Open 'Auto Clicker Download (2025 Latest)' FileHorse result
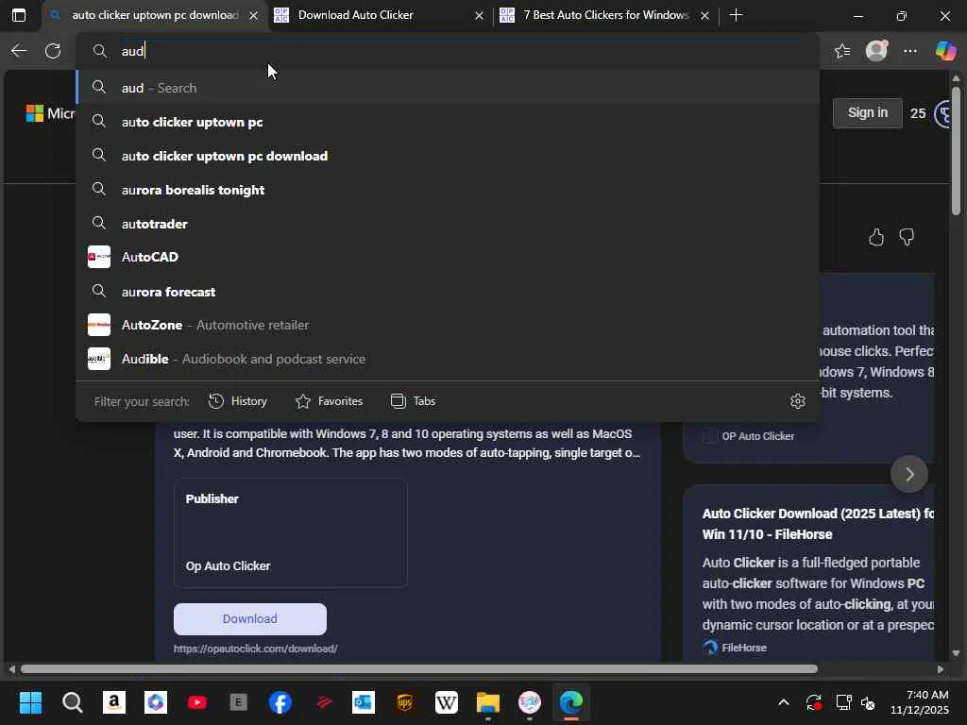 (819, 524)
